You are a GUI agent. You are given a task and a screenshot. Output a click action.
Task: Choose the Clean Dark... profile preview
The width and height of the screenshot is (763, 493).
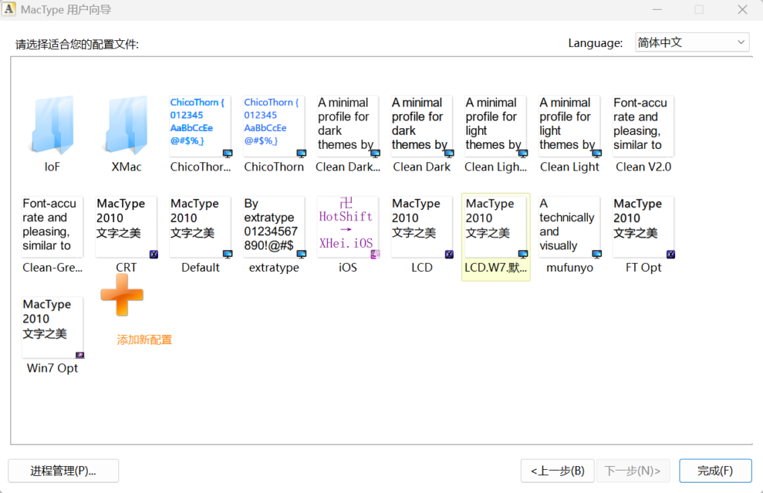pyautogui.click(x=348, y=127)
